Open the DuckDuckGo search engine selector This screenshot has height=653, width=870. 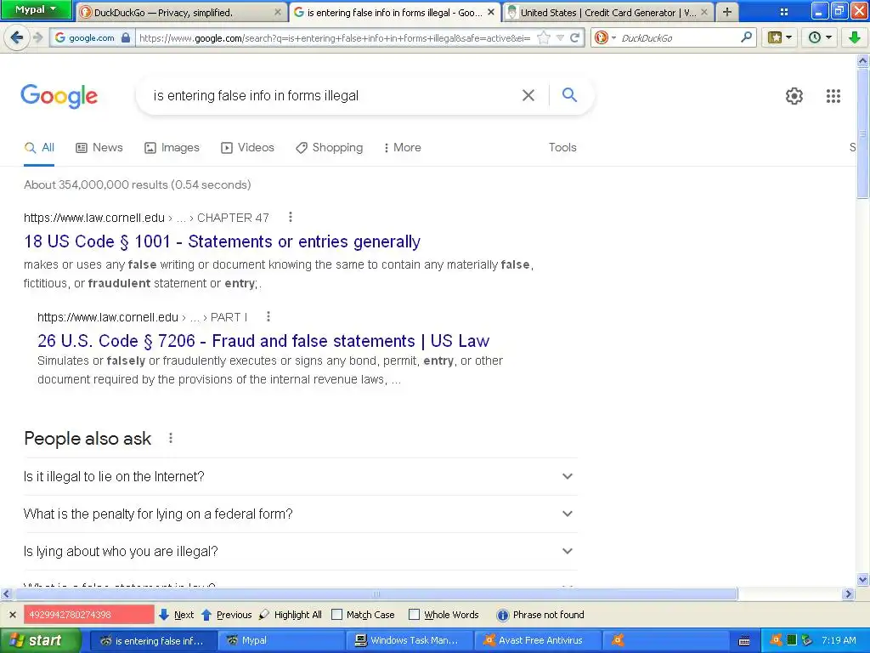coord(605,37)
